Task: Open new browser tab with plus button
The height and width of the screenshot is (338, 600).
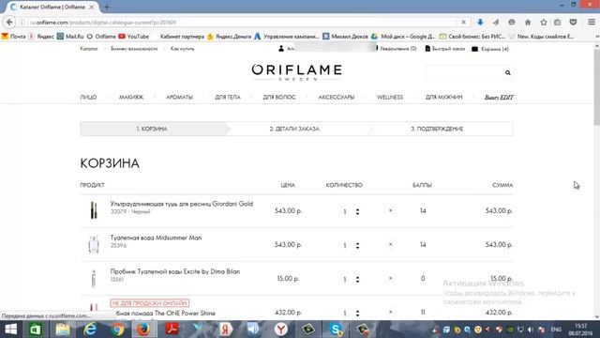Action: (106, 7)
